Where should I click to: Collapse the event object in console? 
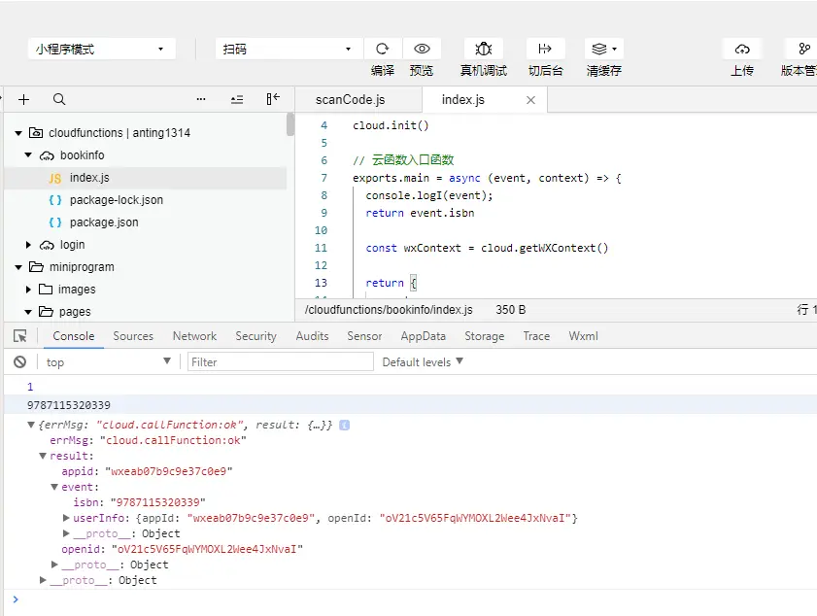(x=54, y=488)
